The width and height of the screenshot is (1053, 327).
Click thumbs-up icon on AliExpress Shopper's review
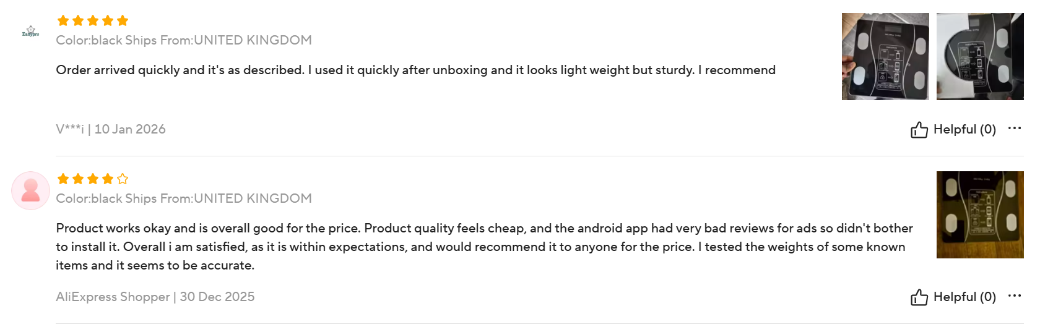coord(919,297)
